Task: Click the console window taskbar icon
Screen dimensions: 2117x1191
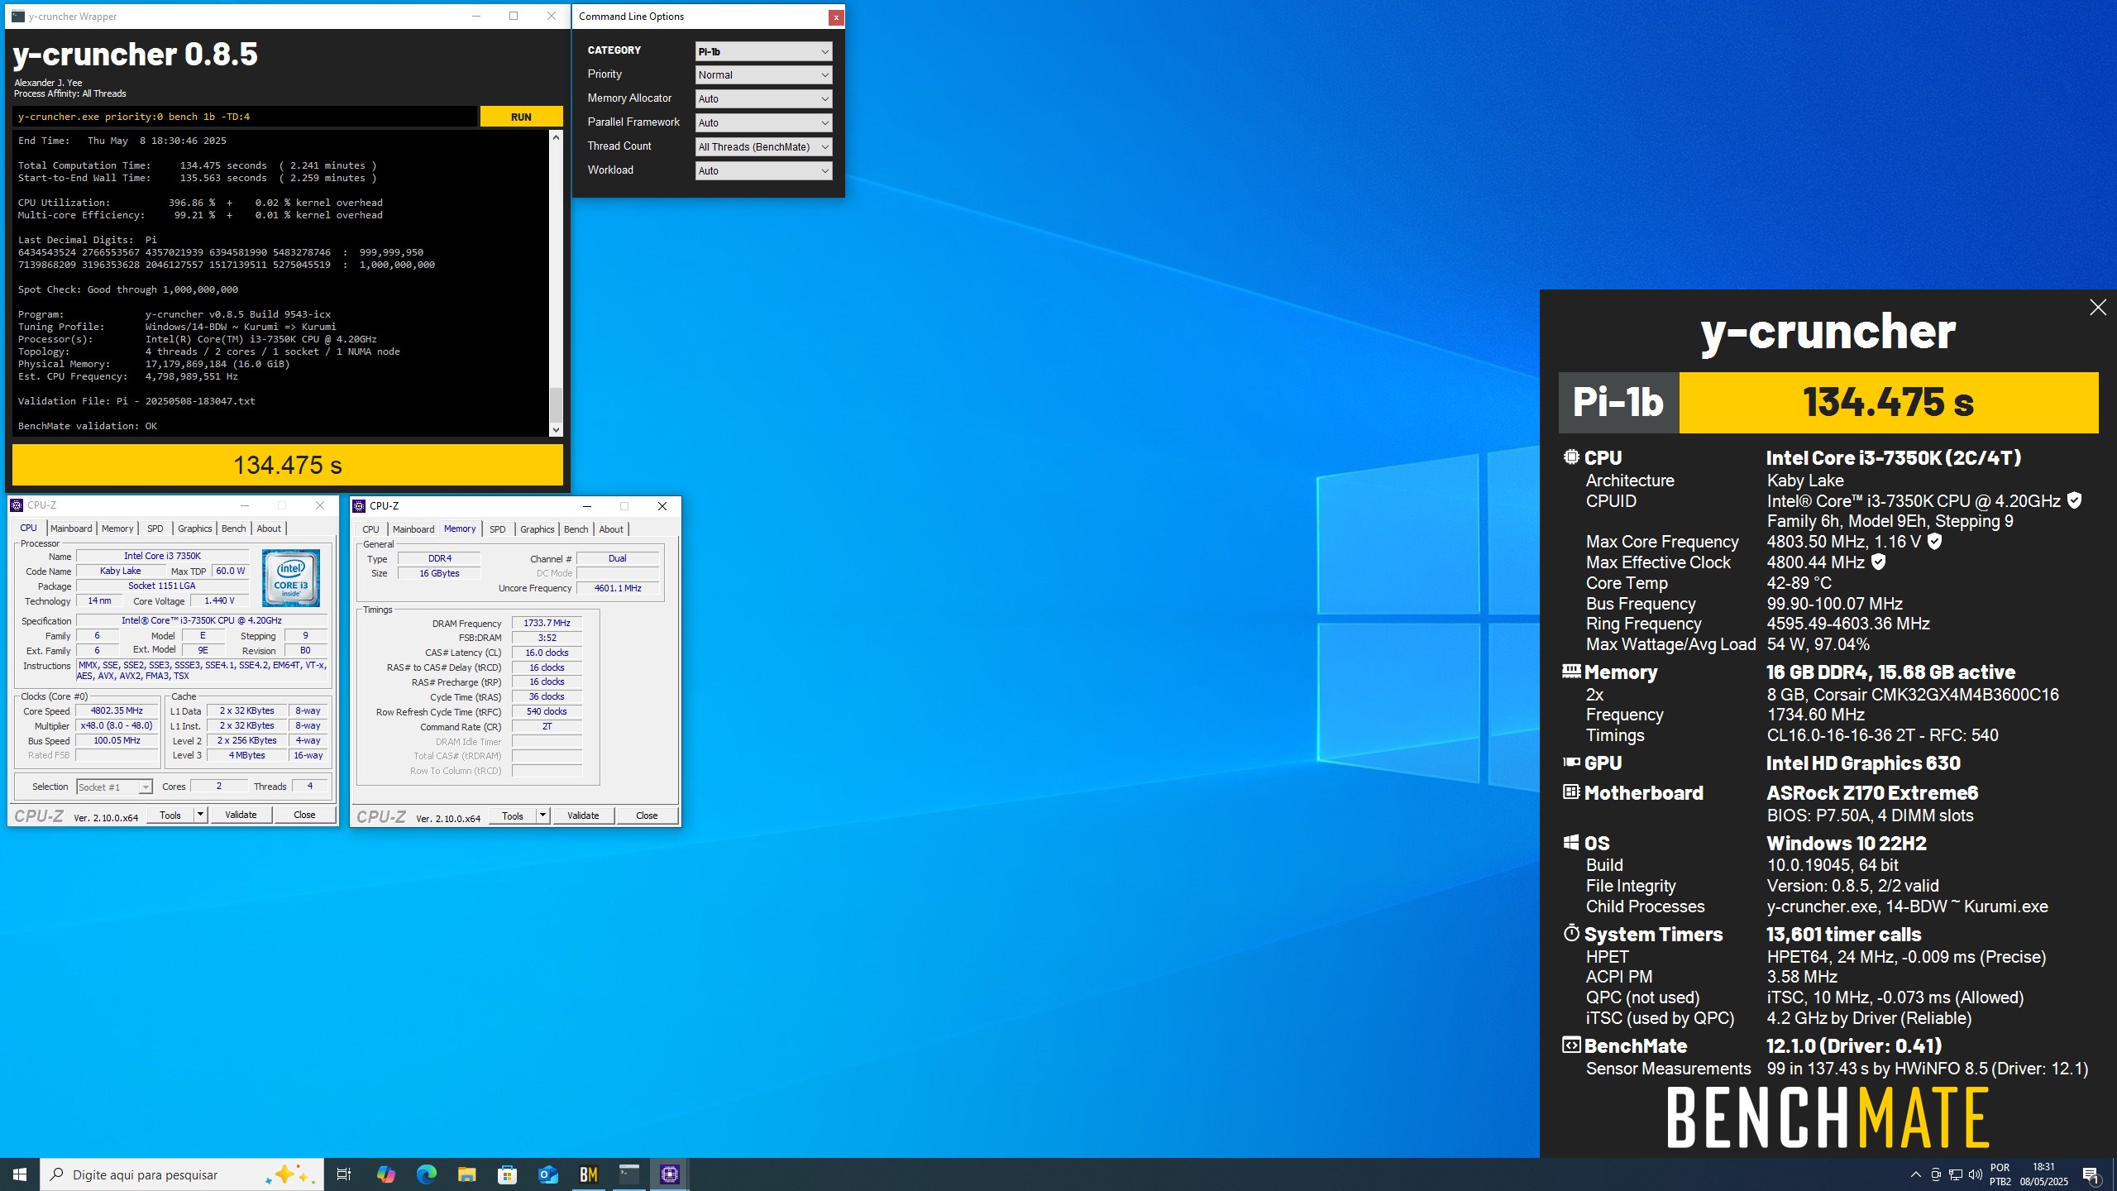Action: point(628,1174)
